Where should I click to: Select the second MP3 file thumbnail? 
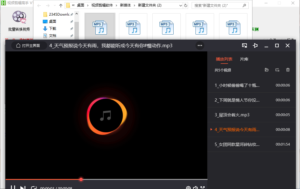(133, 26)
